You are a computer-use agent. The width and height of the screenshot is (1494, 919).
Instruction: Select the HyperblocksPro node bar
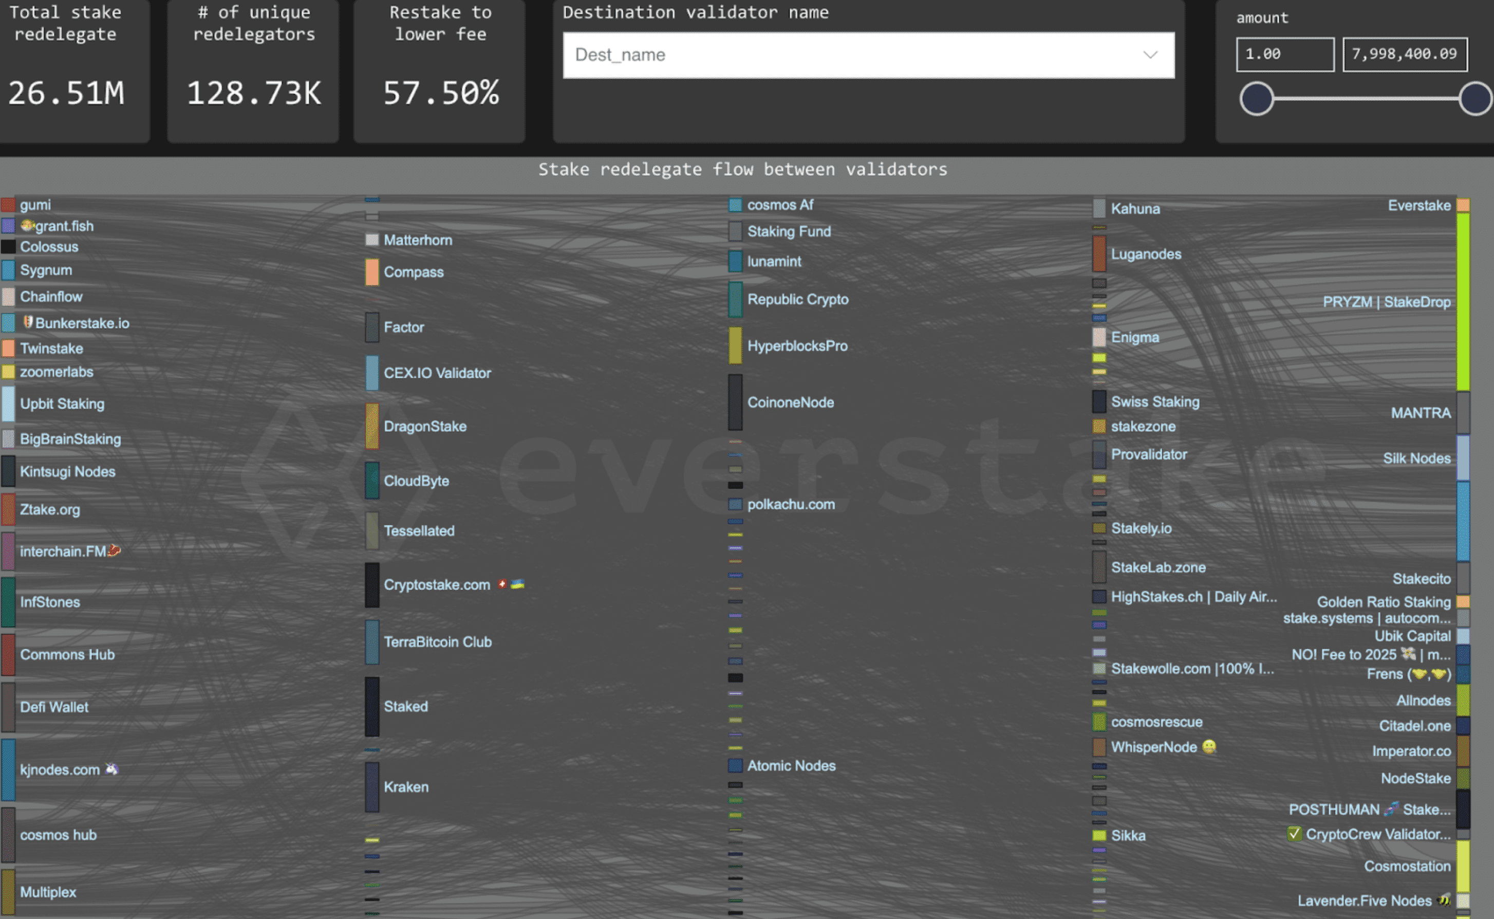point(735,345)
